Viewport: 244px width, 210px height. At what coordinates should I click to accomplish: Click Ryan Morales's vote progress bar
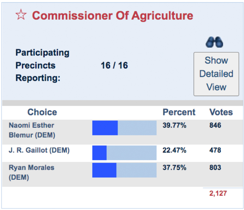(124, 170)
